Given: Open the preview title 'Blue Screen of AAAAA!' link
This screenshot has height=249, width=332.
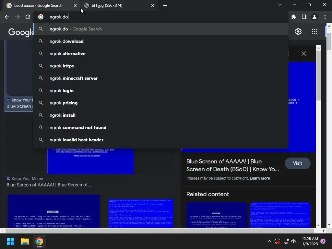Looking at the screenshot, I should point(232,165).
